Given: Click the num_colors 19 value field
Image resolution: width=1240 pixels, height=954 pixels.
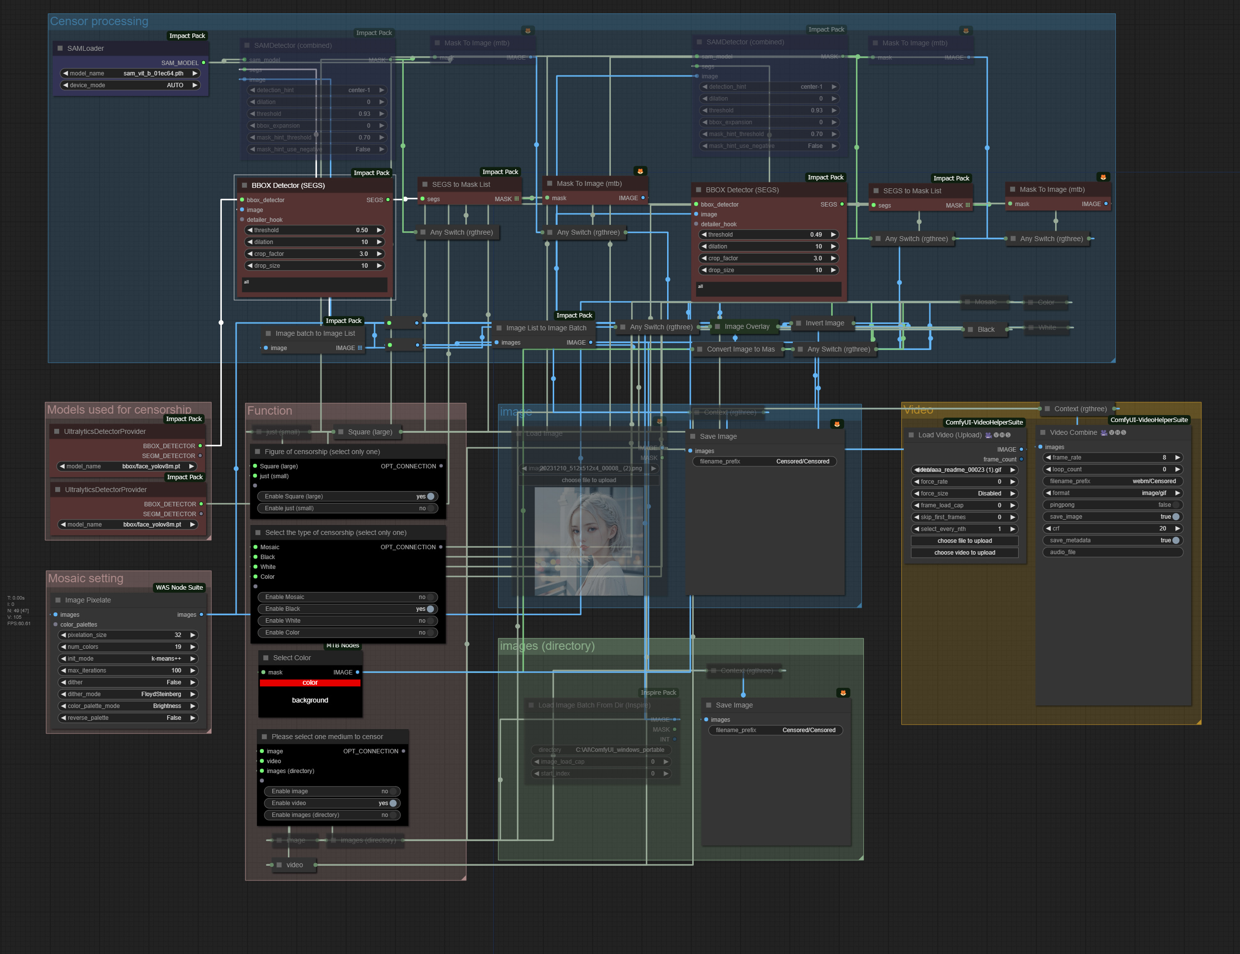Looking at the screenshot, I should tap(128, 647).
